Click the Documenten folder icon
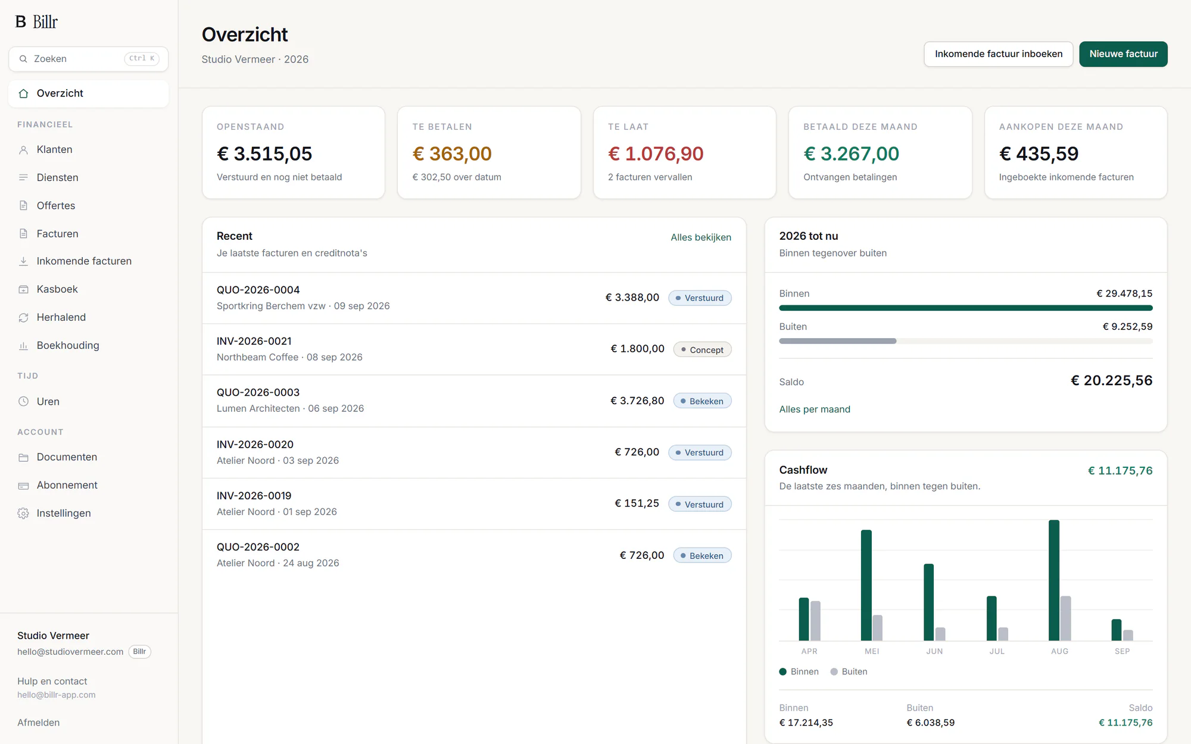Viewport: 1191px width, 744px height. click(23, 457)
